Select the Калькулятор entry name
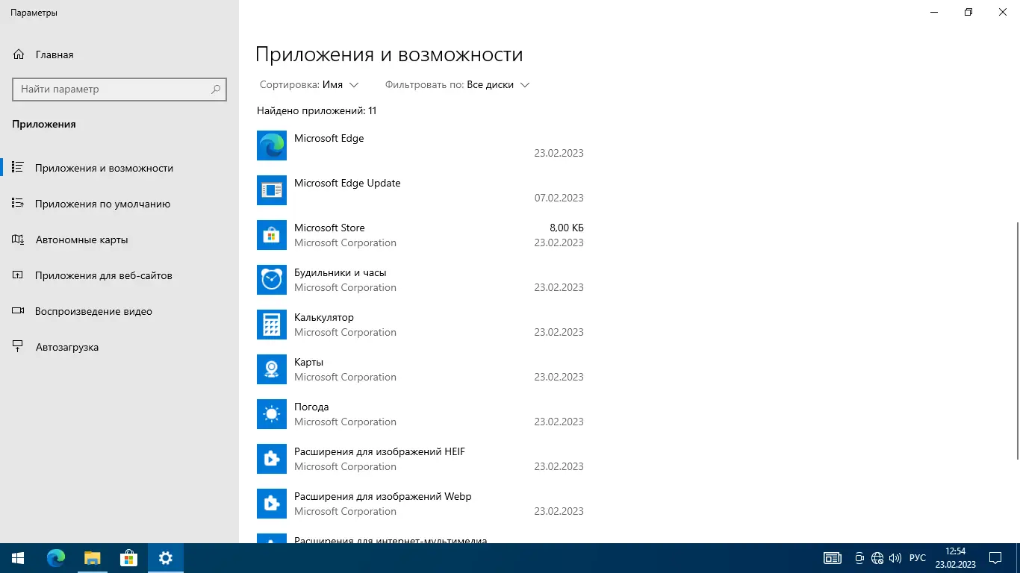 (324, 317)
